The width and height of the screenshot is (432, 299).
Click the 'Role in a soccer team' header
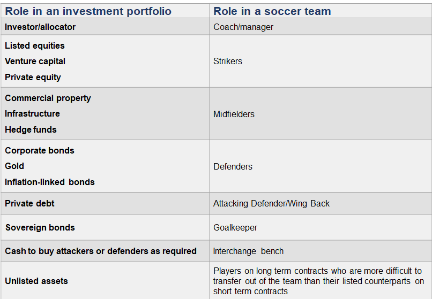coord(272,11)
